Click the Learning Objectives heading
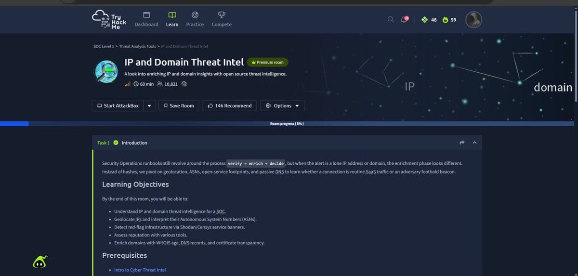Viewport: 578px width, 276px height. (135, 184)
